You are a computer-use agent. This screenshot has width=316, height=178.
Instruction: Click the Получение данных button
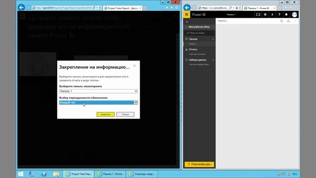[199, 164]
